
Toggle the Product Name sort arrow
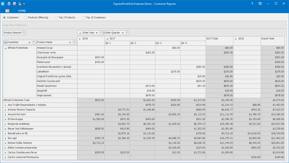[70, 42]
